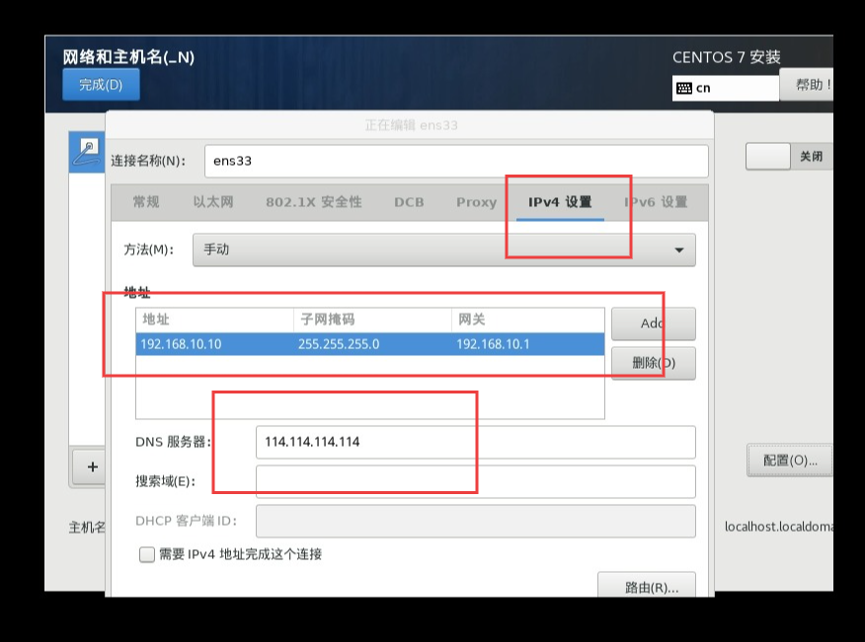Open the Proxy tab
Viewport: 865px width, 642px height.
point(477,202)
